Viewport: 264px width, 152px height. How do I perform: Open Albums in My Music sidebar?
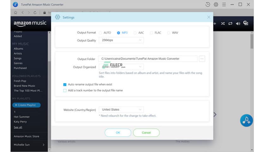point(19,49)
